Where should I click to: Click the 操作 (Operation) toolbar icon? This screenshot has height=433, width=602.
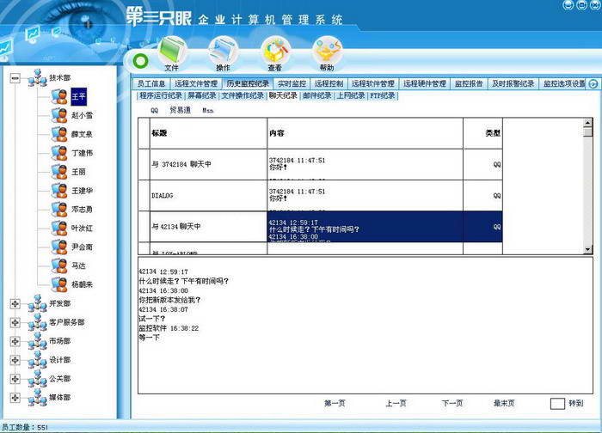(223, 52)
